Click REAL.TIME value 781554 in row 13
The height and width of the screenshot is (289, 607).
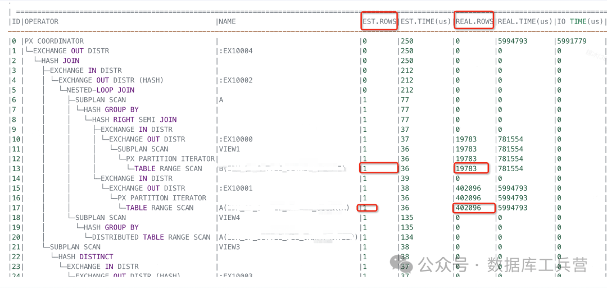point(510,168)
